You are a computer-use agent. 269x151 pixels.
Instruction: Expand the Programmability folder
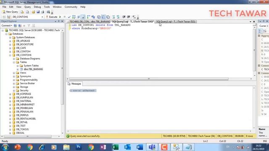[x=14, y=80]
